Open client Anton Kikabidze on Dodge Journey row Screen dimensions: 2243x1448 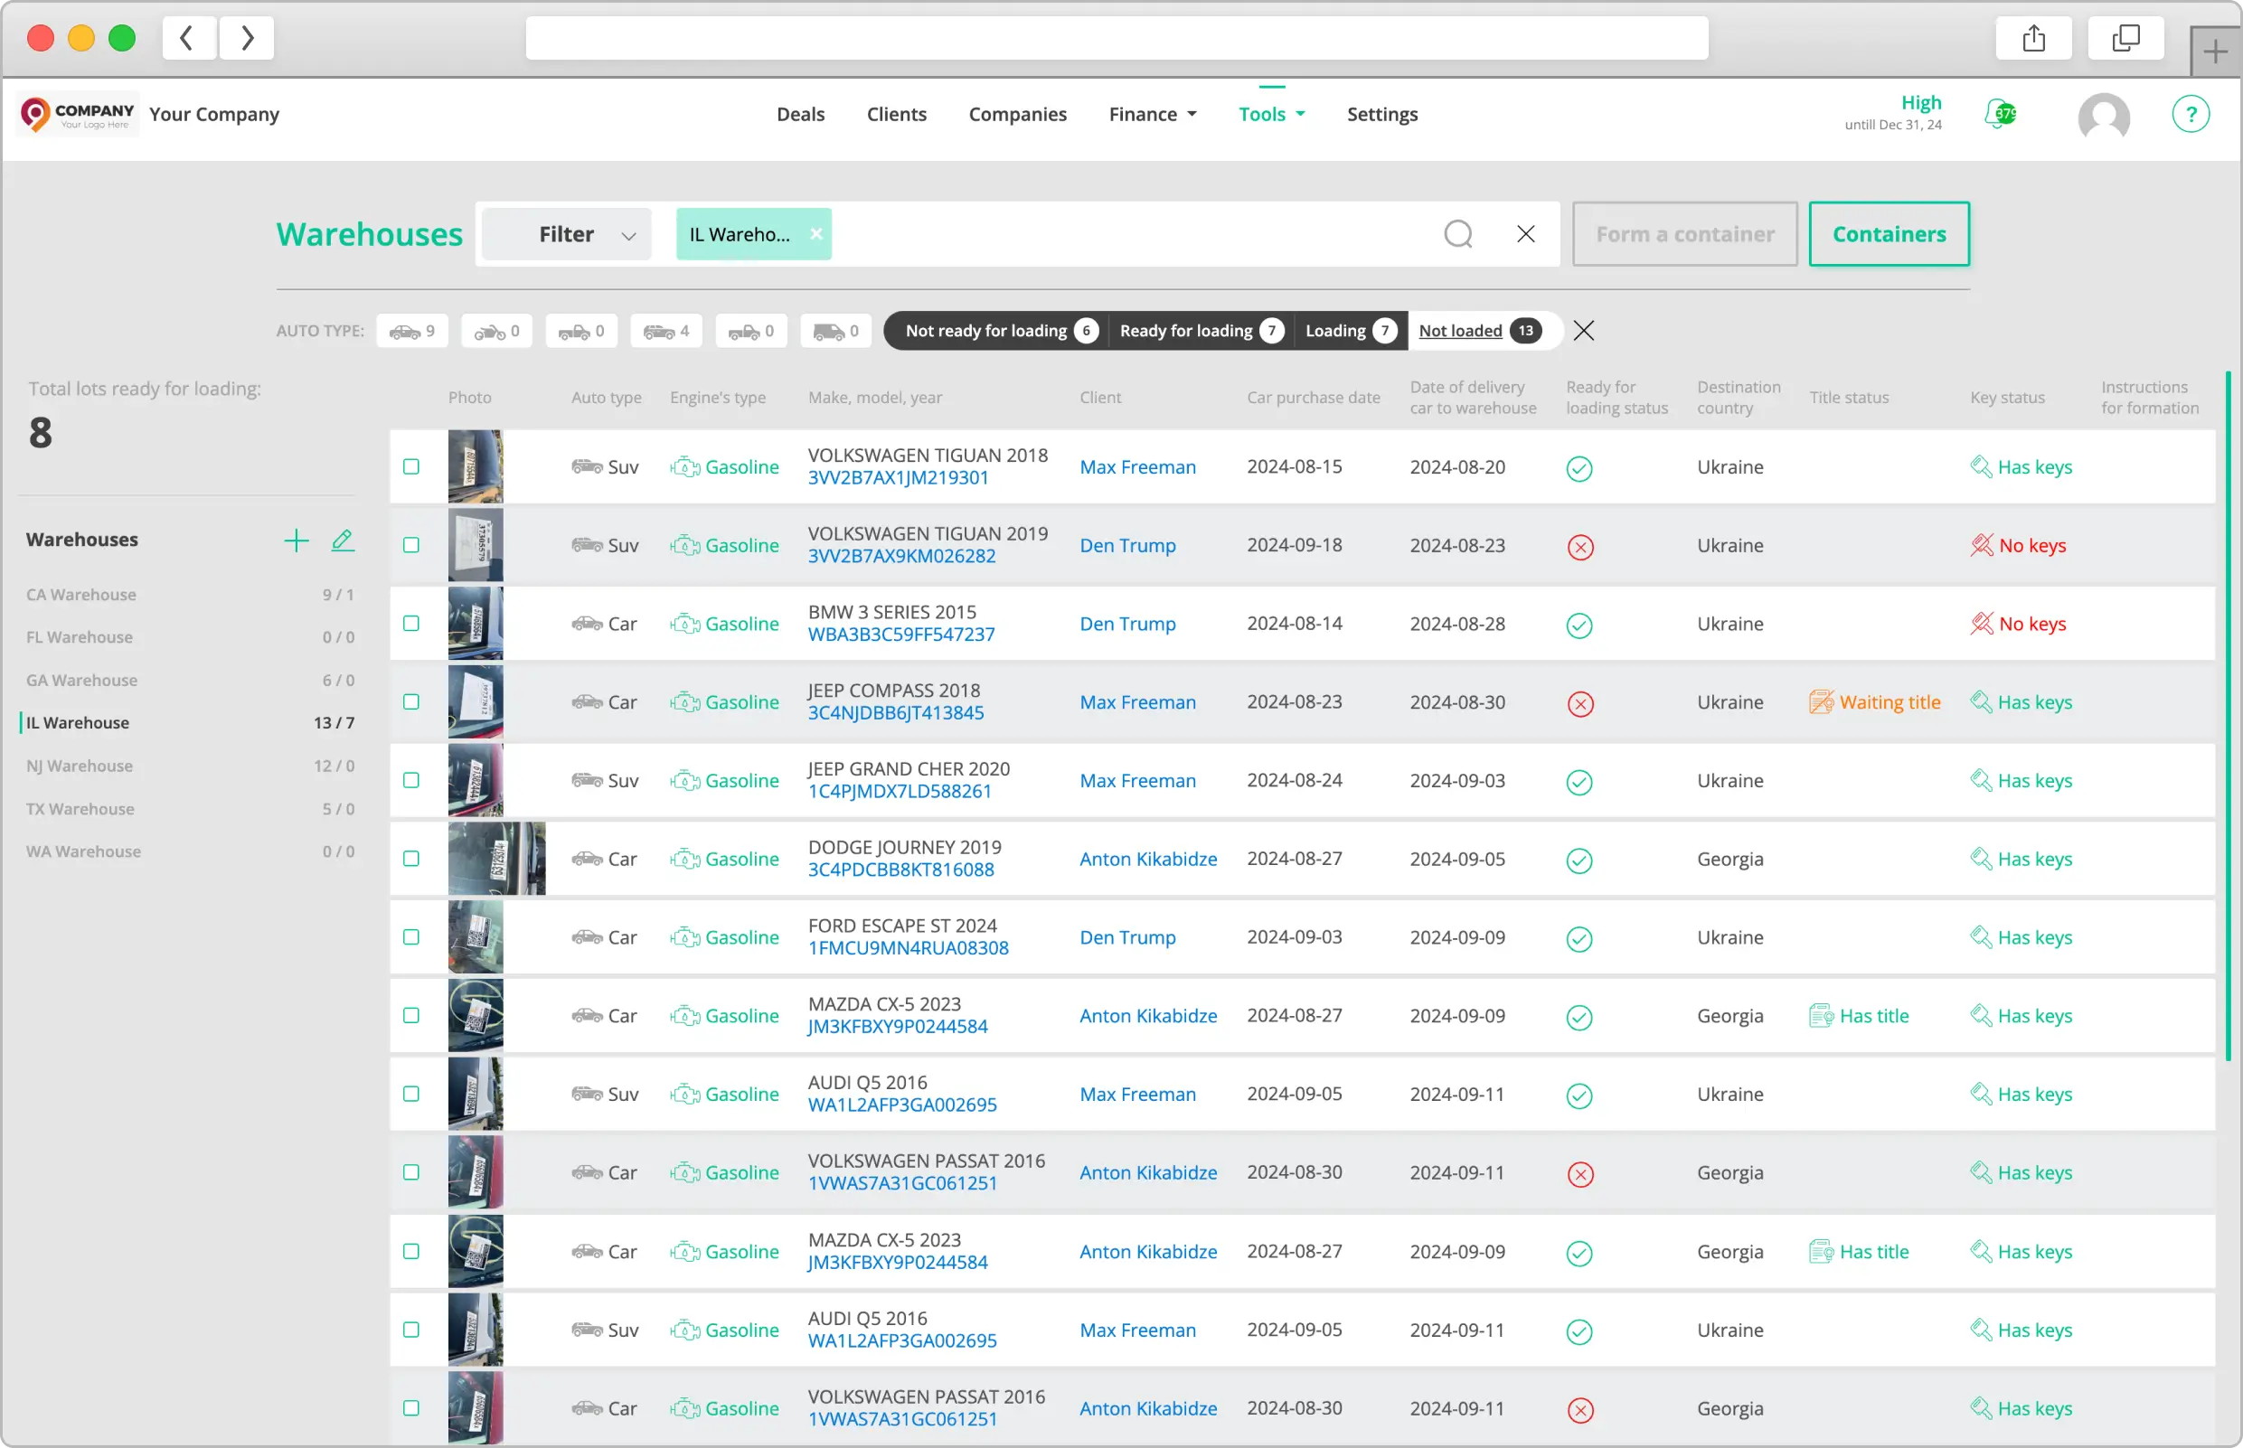click(1147, 859)
